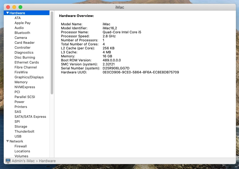Select Printers in the sidebar
239x169 pixels.
point(21,107)
